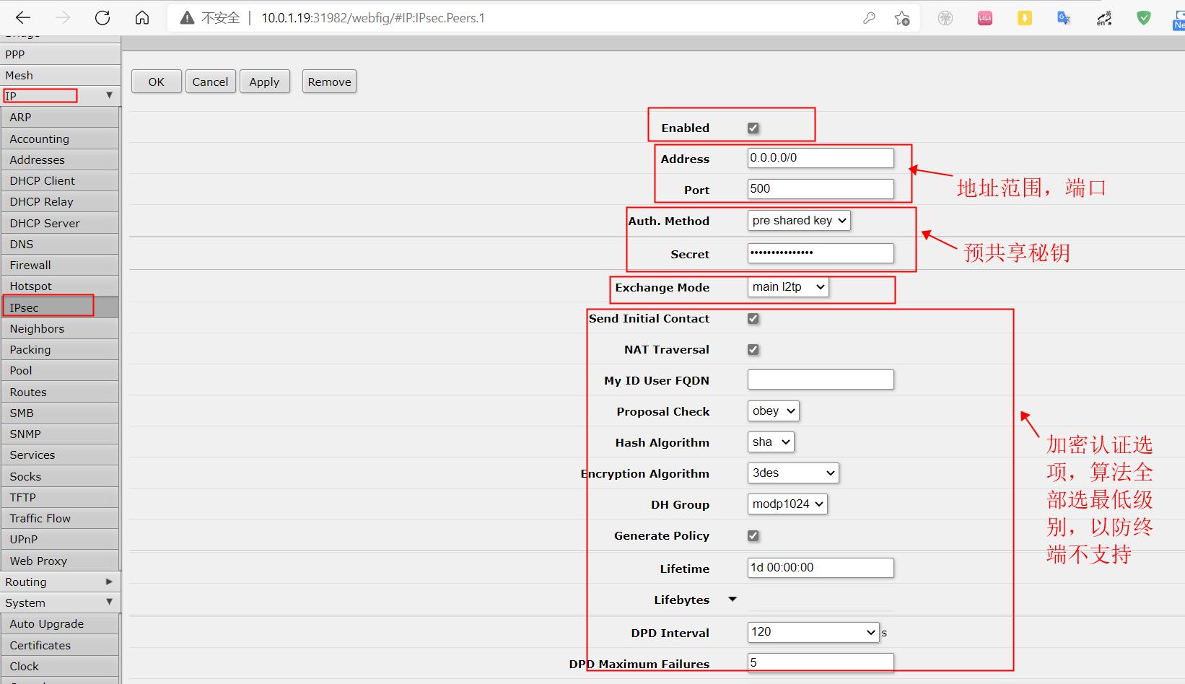Uncheck the Enabled checkbox
This screenshot has height=684, width=1185.
[x=753, y=128]
